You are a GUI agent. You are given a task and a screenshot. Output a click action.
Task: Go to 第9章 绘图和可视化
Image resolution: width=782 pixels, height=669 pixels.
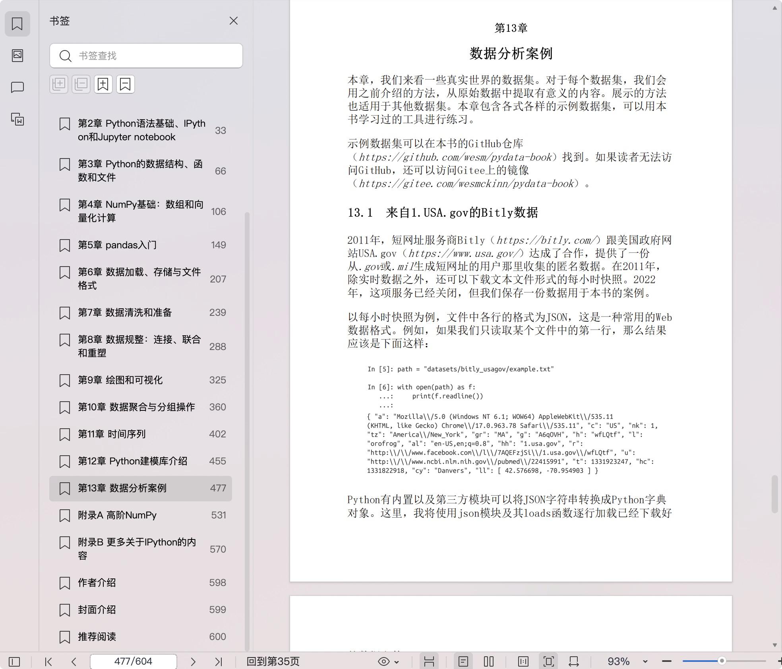141,380
